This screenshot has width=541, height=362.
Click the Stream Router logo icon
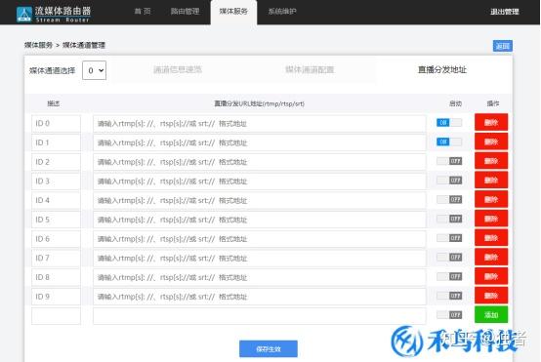[24, 14]
